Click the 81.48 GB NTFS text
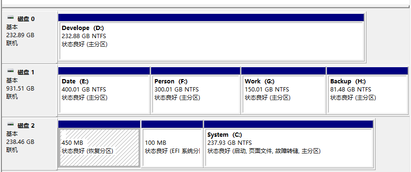 (x=351, y=90)
